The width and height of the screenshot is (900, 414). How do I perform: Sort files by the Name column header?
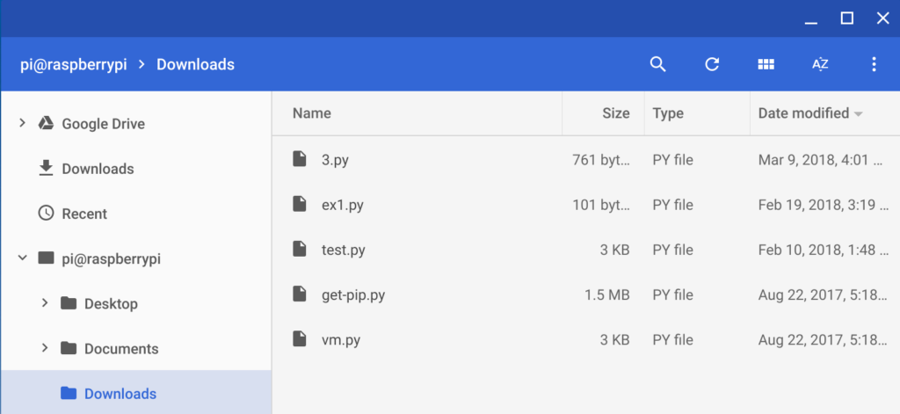click(x=312, y=113)
